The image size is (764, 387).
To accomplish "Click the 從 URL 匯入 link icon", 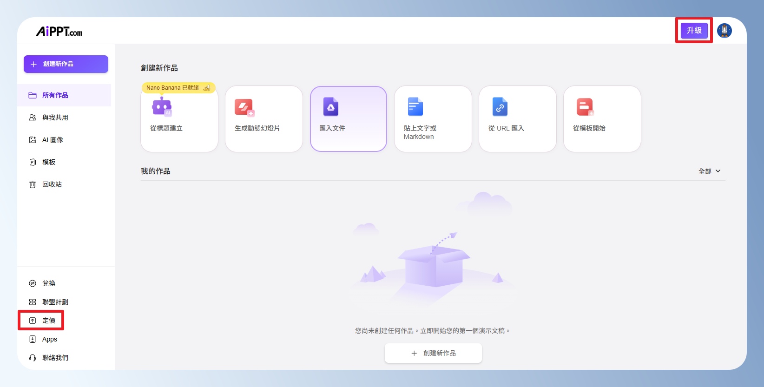I will point(500,107).
